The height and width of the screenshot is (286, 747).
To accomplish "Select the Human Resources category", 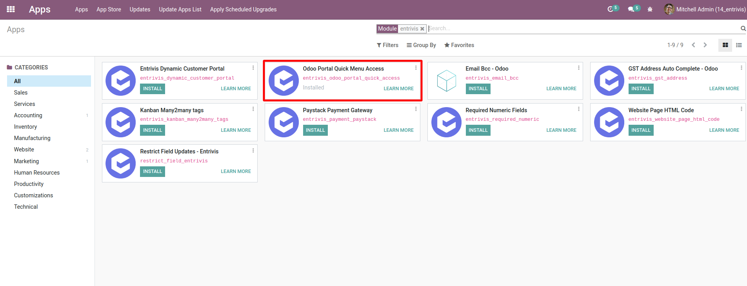I will coord(49,173).
